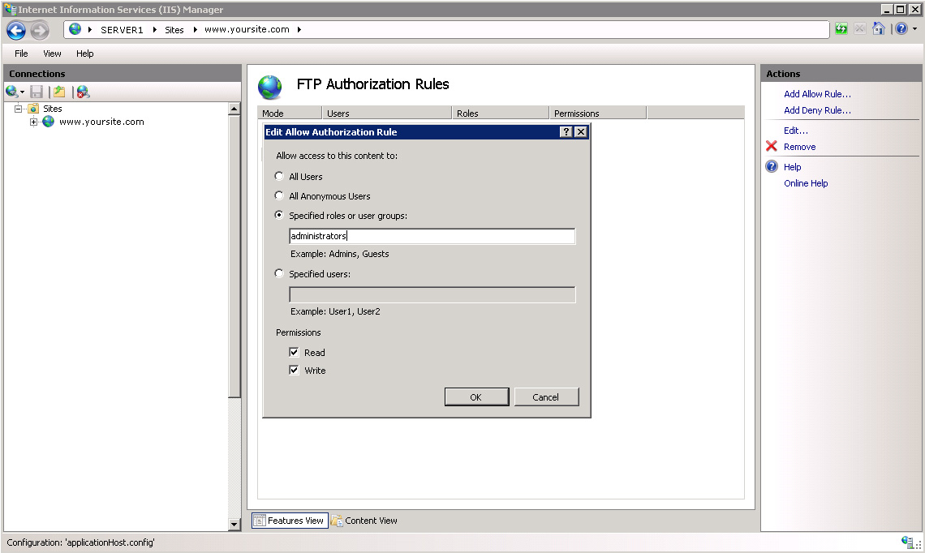Click the Help link in Actions pane

click(792, 167)
